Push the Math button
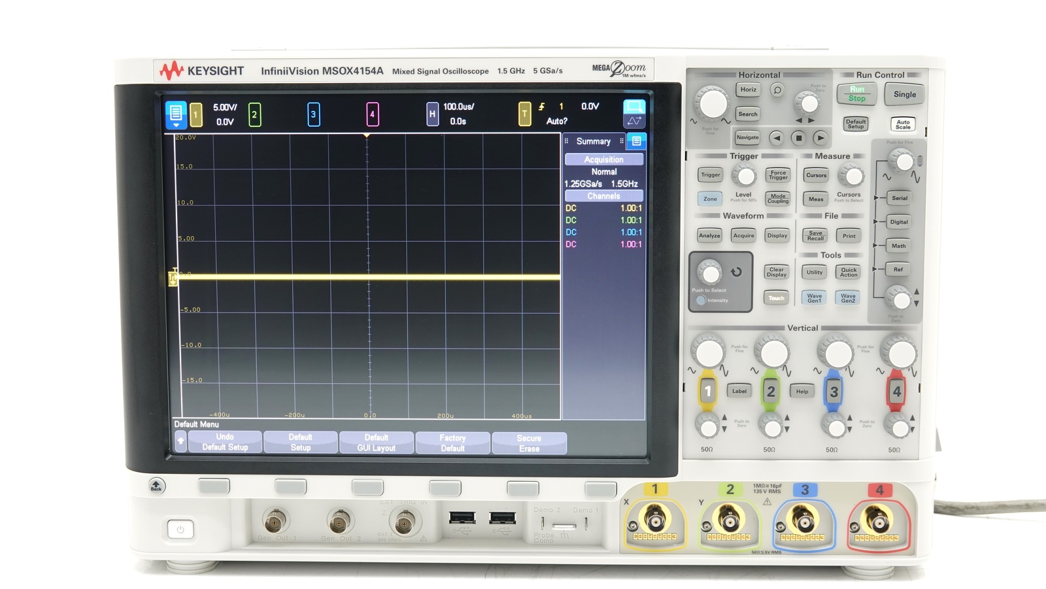This screenshot has width=1046, height=589. (899, 246)
